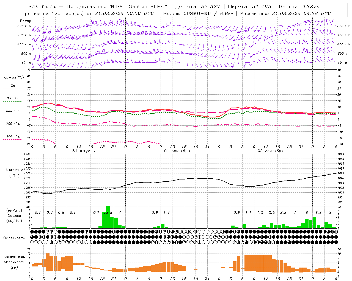
Task: Click the computed time Рассчитано: 31.08.2025 04:38 UTC
Action: (x=285, y=13)
